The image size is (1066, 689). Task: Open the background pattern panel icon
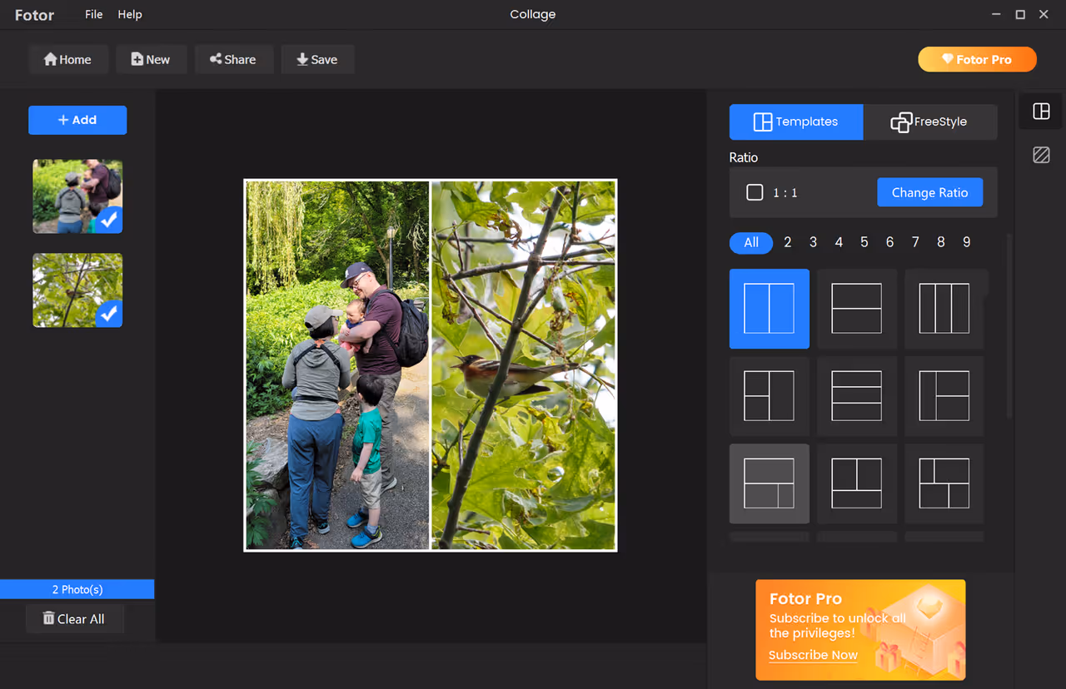coord(1040,155)
